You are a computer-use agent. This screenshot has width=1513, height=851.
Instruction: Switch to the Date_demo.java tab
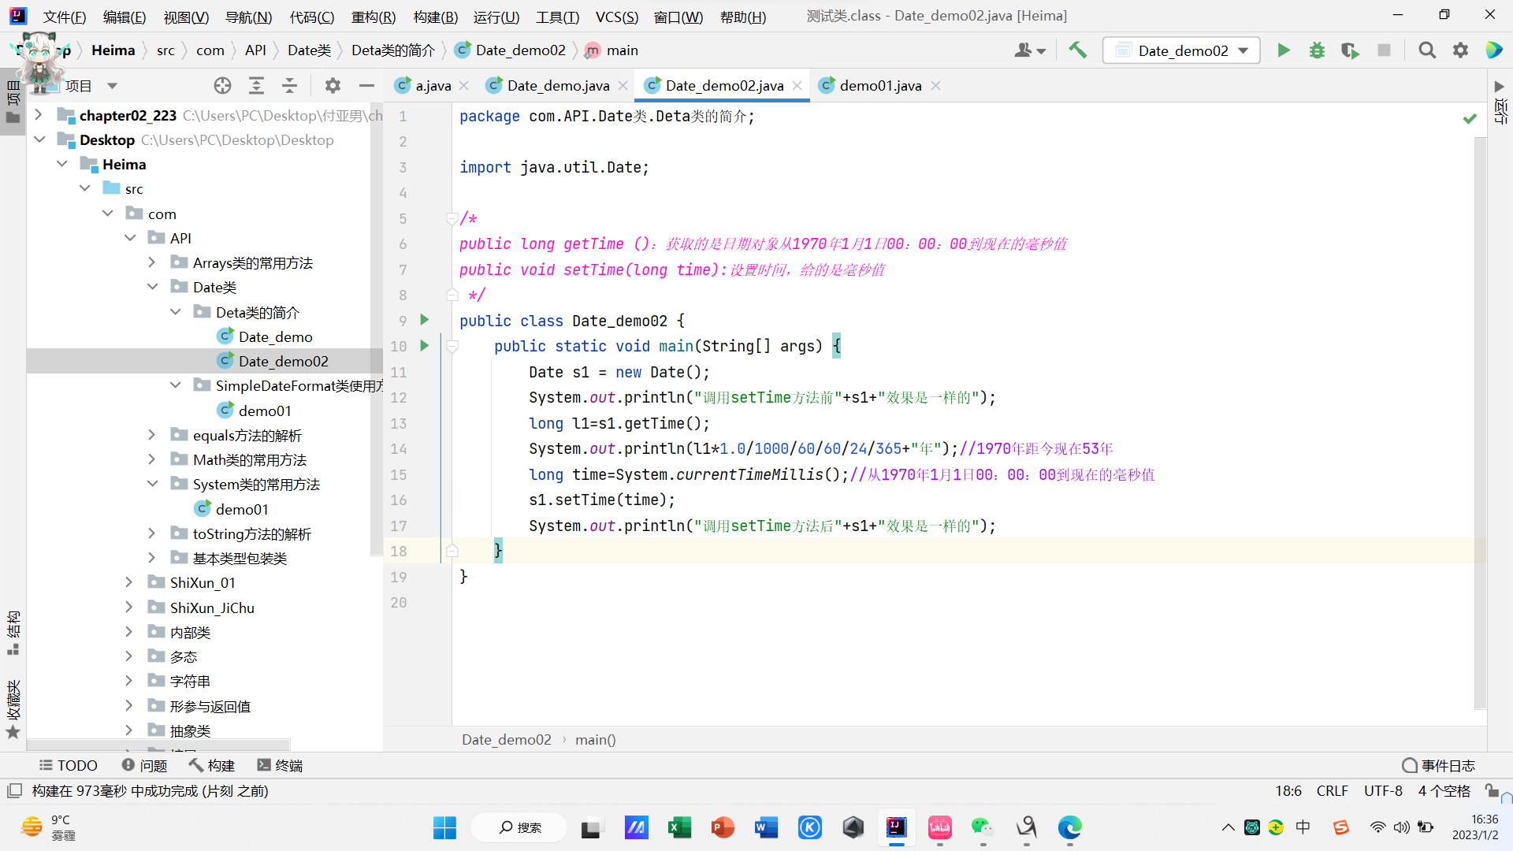[x=557, y=86]
